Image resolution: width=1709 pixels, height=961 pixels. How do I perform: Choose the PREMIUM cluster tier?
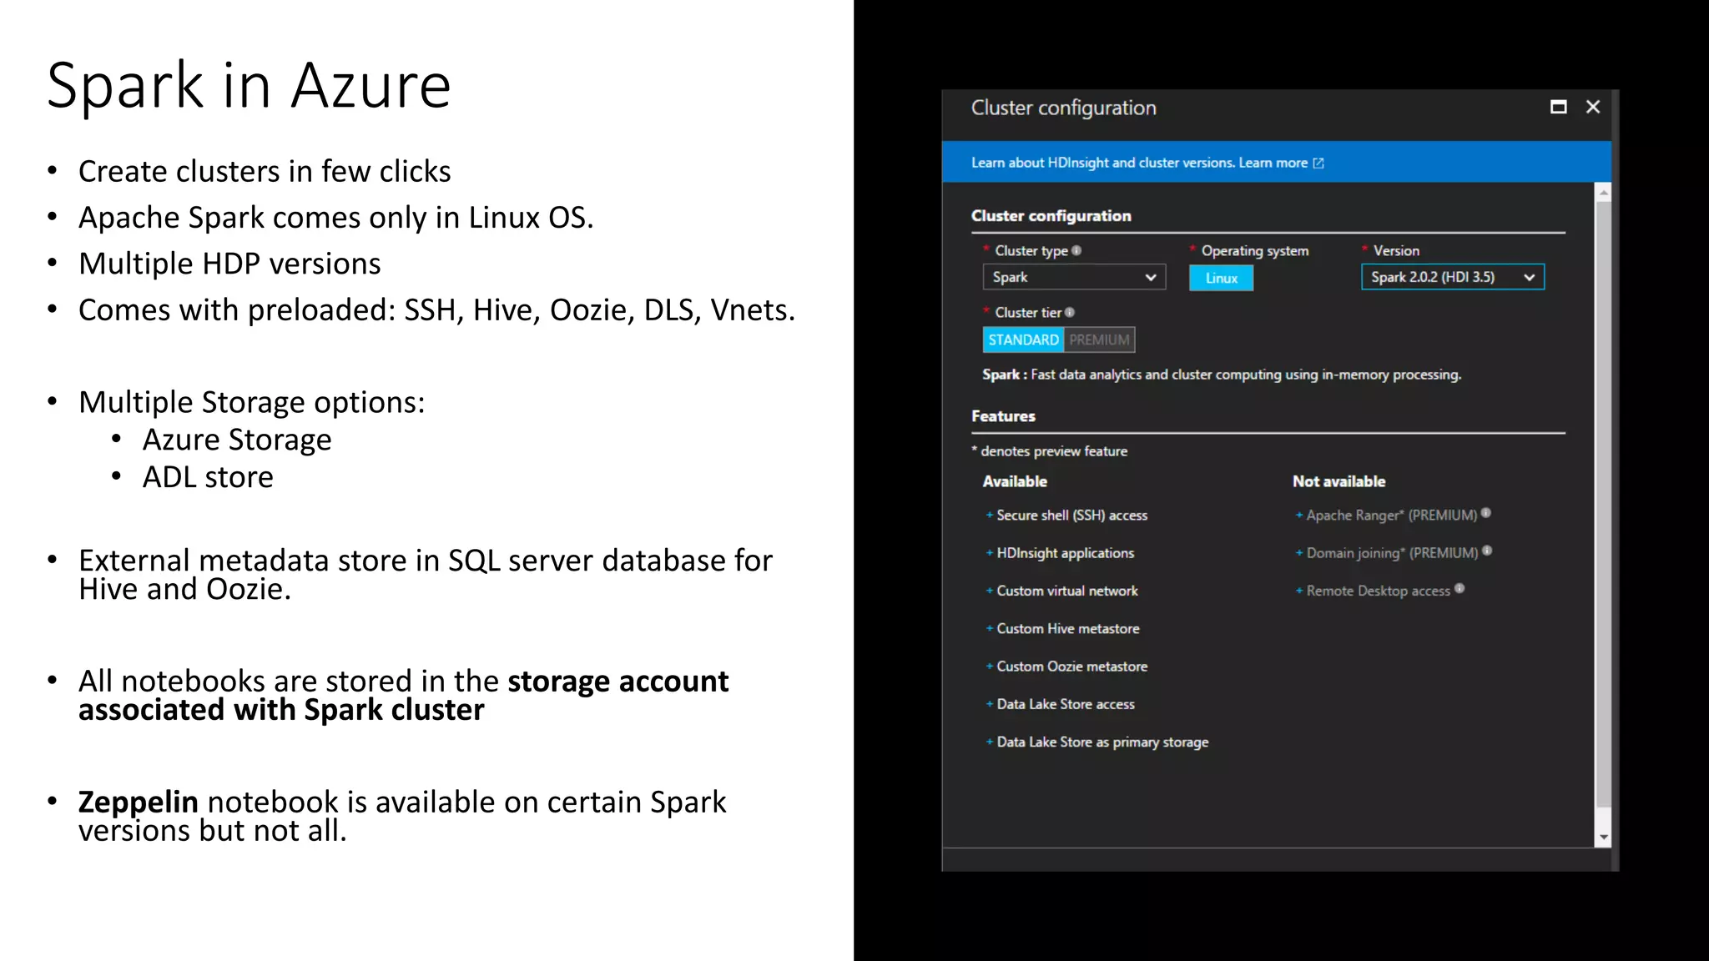[1099, 340]
